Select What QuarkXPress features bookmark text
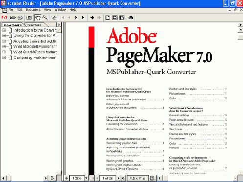This screenshot has height=182, width=243. click(x=35, y=52)
